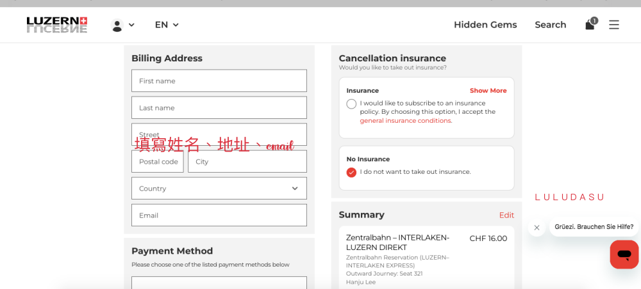The height and width of the screenshot is (289, 641).
Task: Click the Luzern Lucerne logo
Action: coord(57,25)
